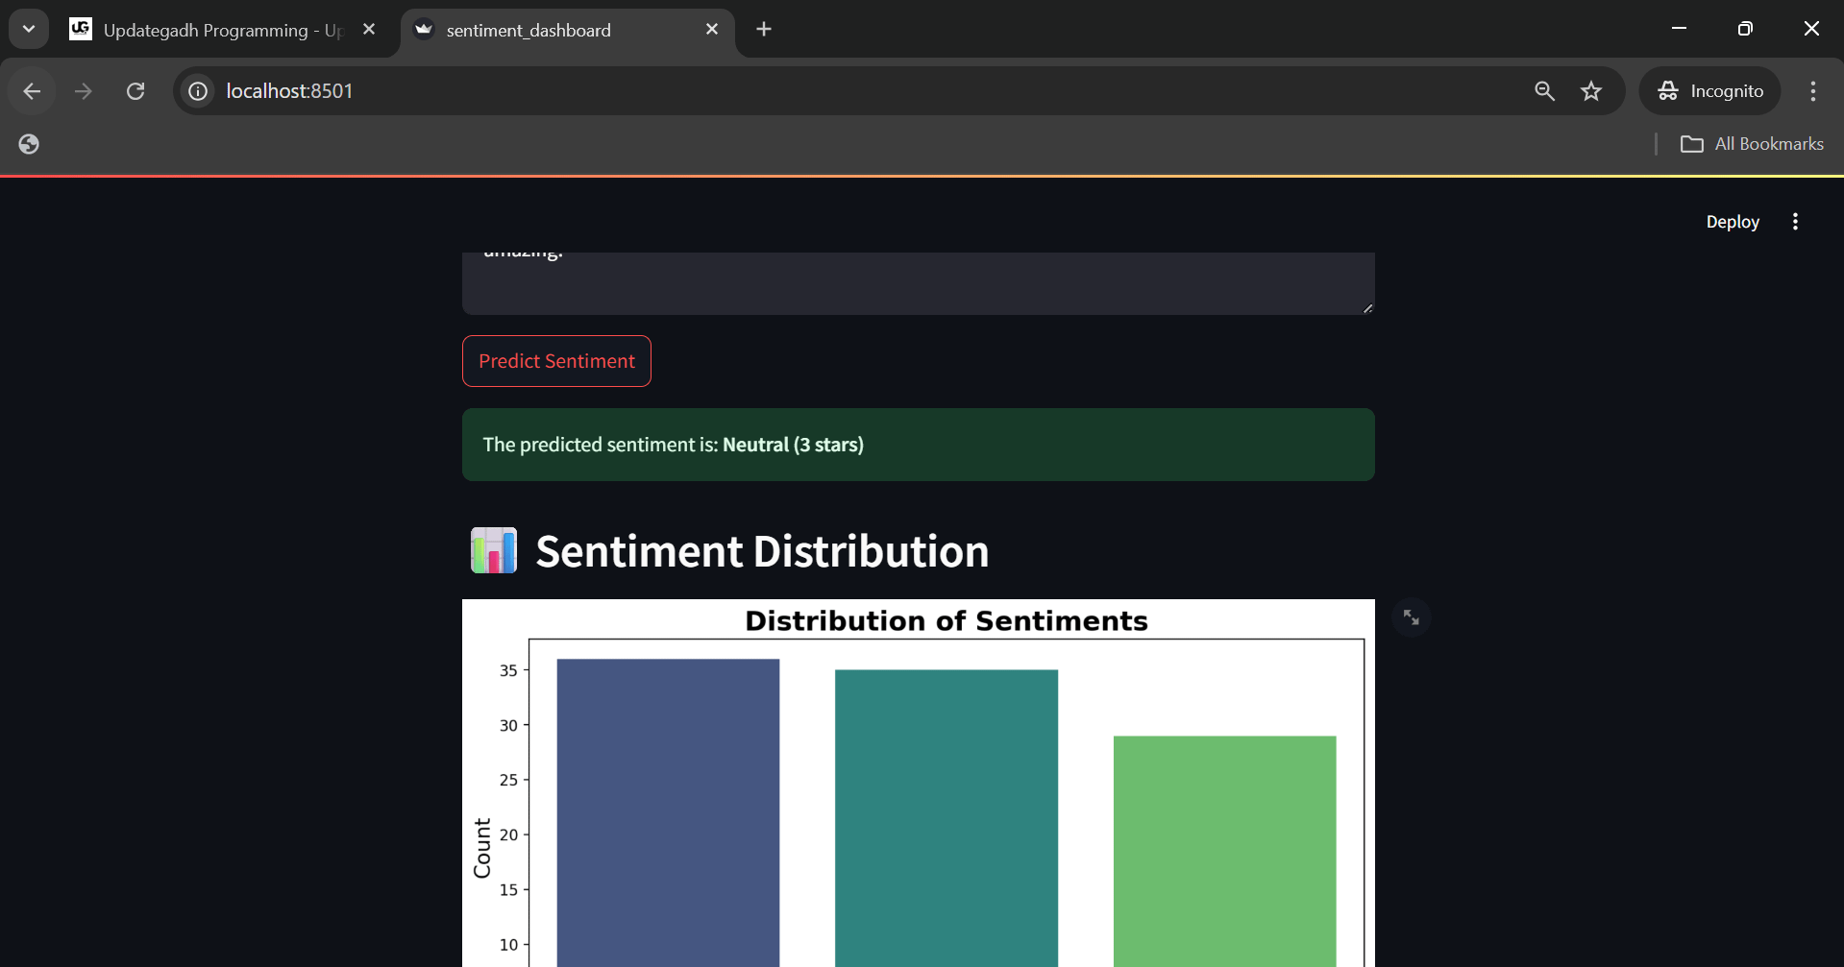Open the browser tab search chevron
The height and width of the screenshot is (967, 1844).
point(28,29)
